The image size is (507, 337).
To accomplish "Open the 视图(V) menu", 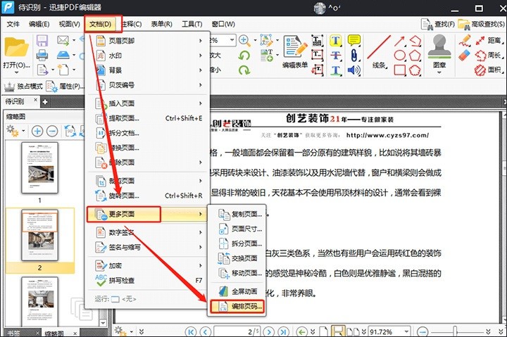I will 69,24.
